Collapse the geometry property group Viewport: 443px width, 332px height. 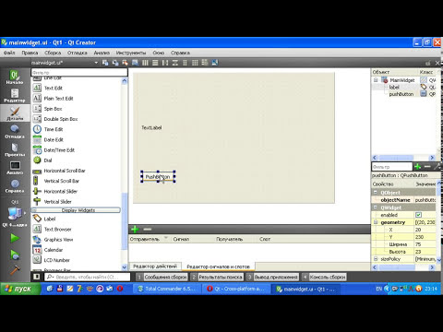(376, 222)
